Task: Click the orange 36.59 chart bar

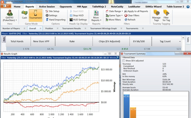Action: [133, 113]
